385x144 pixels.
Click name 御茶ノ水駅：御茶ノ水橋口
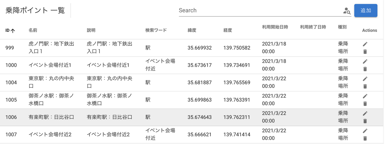(51, 99)
